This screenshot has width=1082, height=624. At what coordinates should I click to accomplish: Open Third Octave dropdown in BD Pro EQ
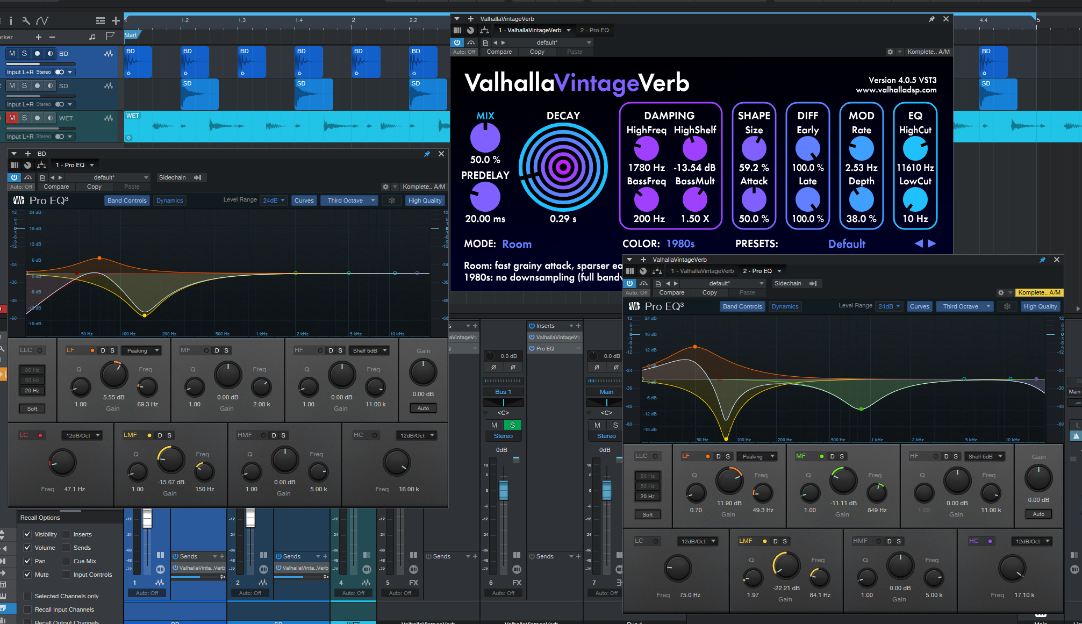coord(349,200)
